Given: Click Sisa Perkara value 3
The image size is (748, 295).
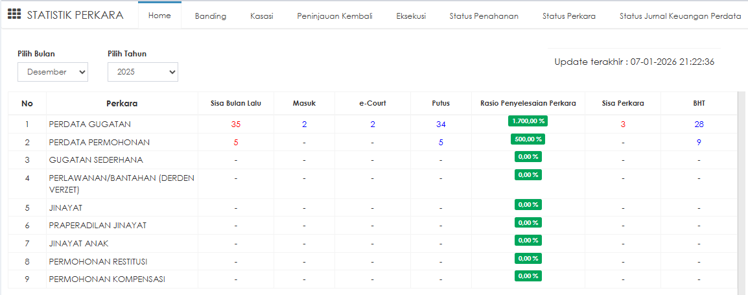Looking at the screenshot, I should 623,124.
